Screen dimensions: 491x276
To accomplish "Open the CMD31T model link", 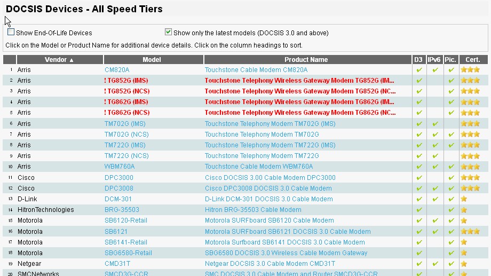I will [117, 264].
